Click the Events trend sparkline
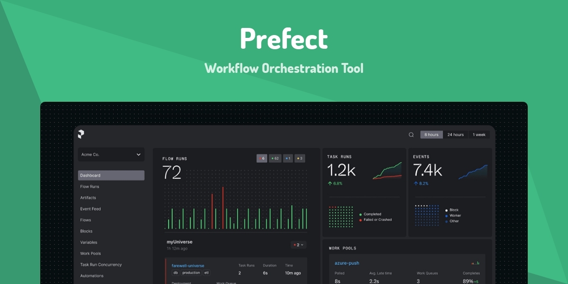This screenshot has width=568, height=284. coord(473,172)
